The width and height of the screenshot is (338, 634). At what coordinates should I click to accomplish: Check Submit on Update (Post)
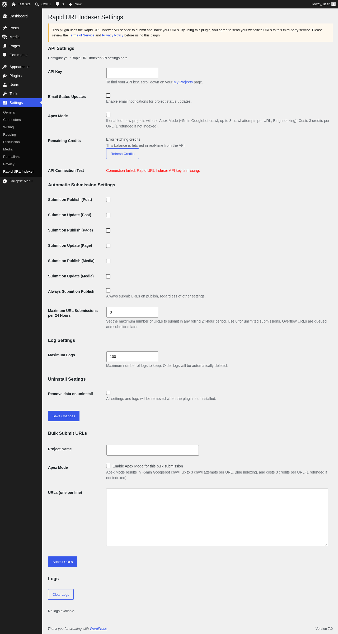tap(108, 215)
